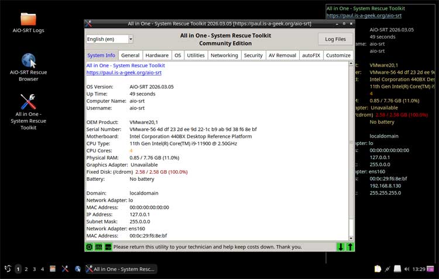Click the toolkit launcher icon in taskbar

(x=65, y=269)
